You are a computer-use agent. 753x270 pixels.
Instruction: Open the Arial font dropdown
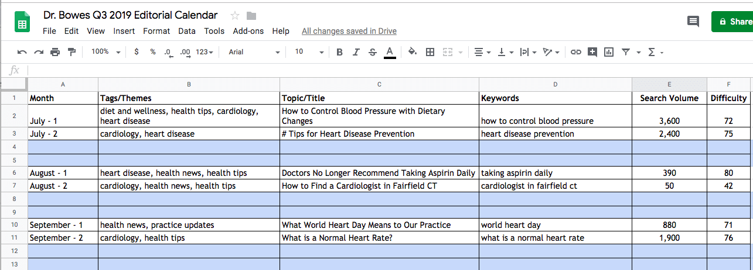point(254,52)
